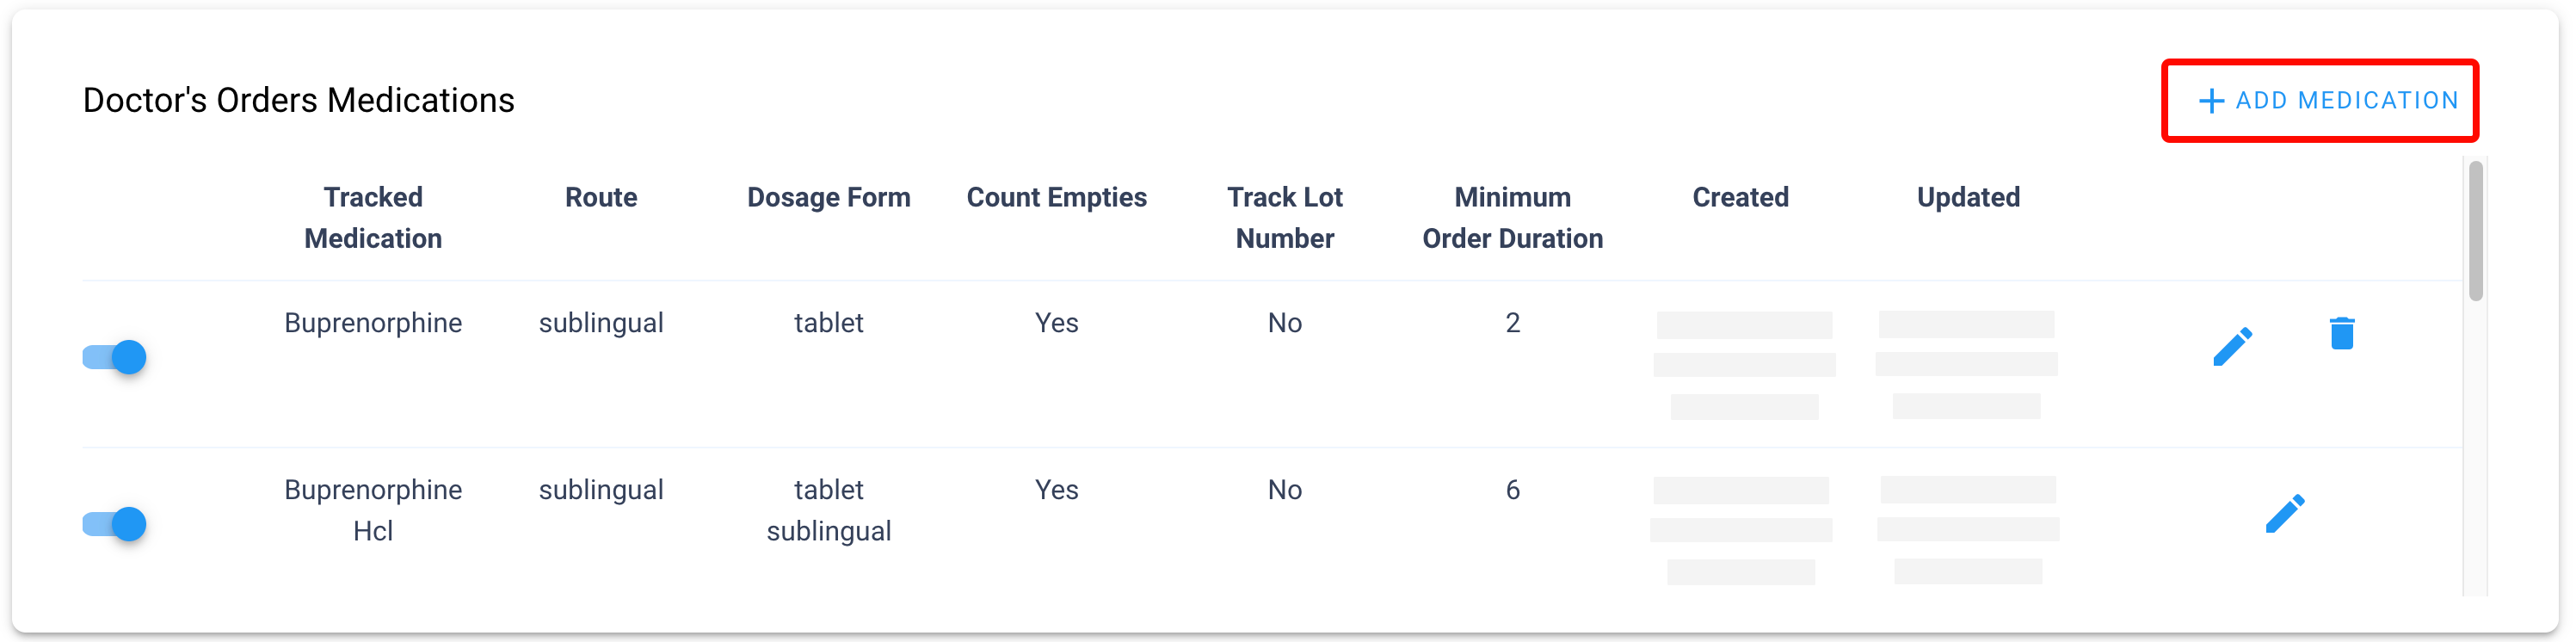This screenshot has height=642, width=2576.
Task: Click the 'tablet sublingual' dosage form cell
Action: click(x=828, y=510)
